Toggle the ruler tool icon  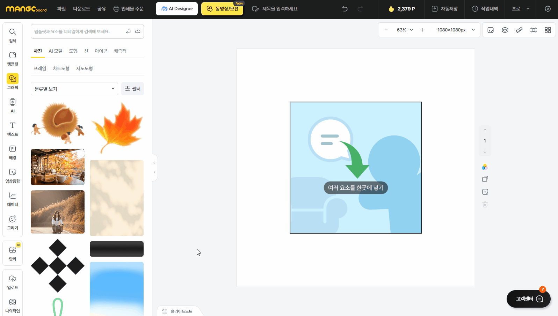(519, 30)
